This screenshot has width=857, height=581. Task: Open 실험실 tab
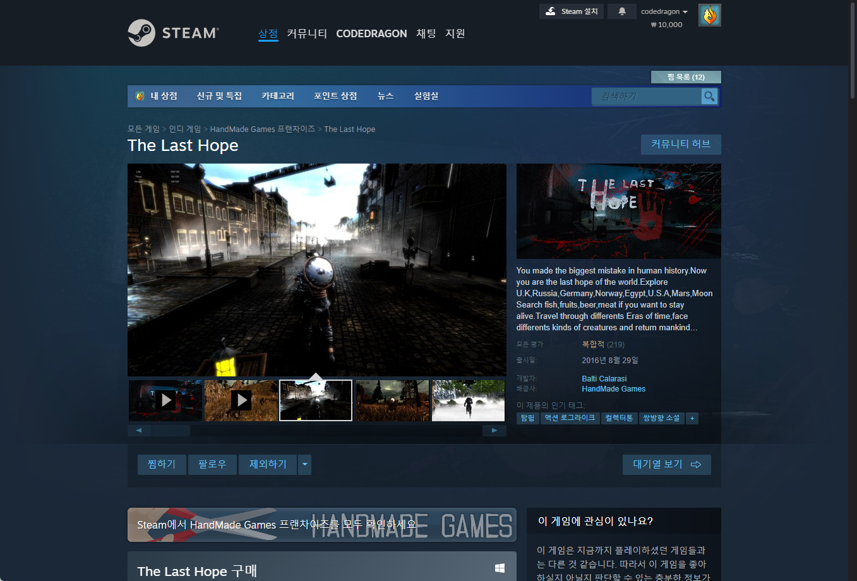pos(426,96)
